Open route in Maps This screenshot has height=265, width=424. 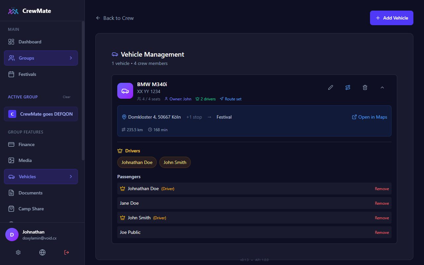[x=369, y=117]
